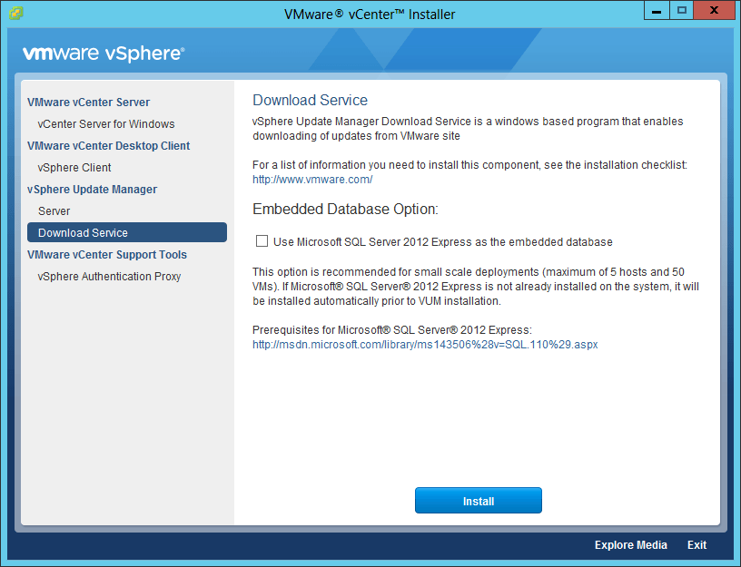Click the VMware vCenter Desktop Client heading
The width and height of the screenshot is (741, 567).
(108, 146)
